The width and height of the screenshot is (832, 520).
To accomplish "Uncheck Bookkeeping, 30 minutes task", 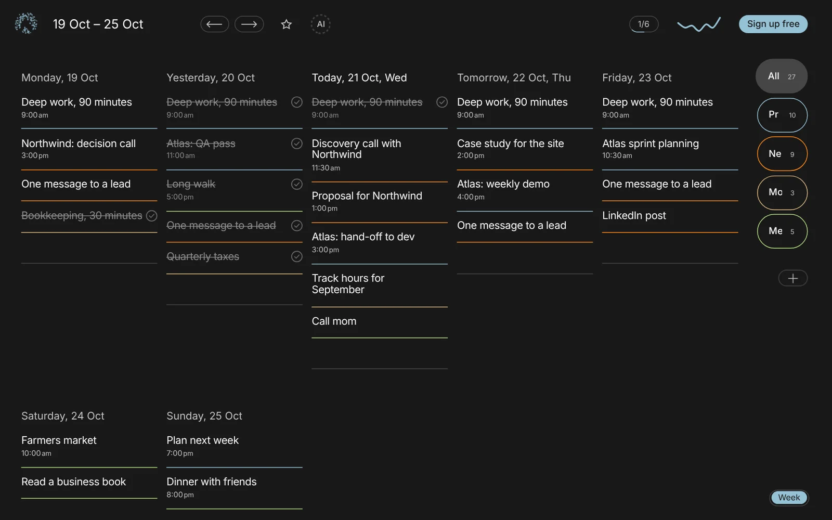I will 152,216.
